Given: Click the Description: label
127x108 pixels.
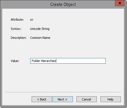Looking at the screenshot, I should point(19,38).
